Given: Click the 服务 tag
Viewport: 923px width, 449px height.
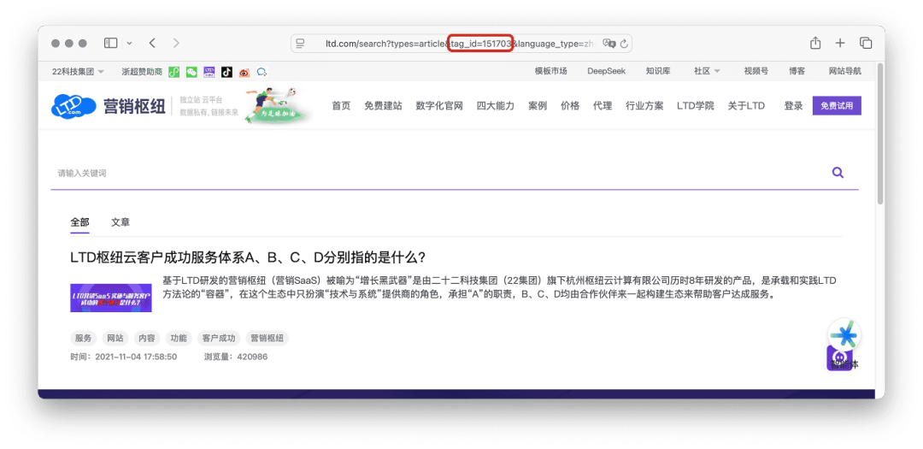Looking at the screenshot, I should [83, 338].
